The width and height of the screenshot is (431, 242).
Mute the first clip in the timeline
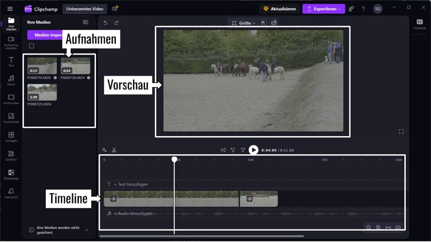113,198
